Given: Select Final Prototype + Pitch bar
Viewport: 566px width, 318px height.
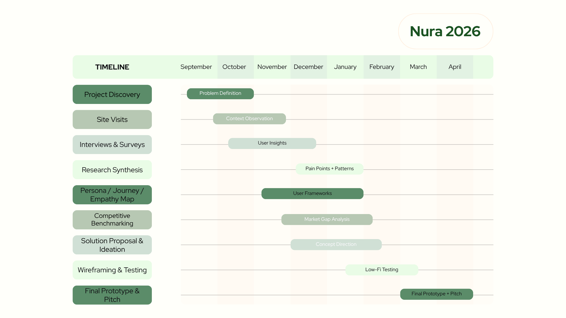Looking at the screenshot, I should click(x=436, y=294).
